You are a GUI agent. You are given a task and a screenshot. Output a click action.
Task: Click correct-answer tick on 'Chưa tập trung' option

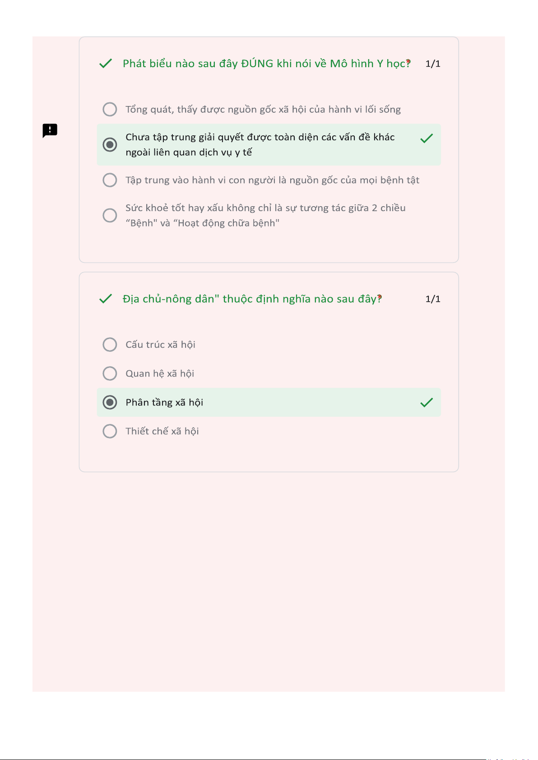coord(427,138)
